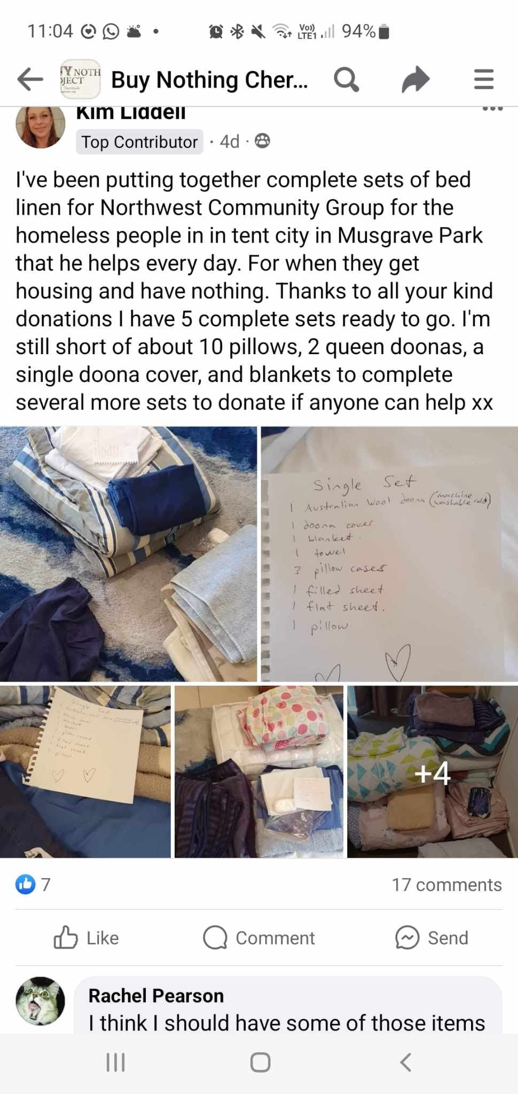View the +4 more photos tile
The height and width of the screenshot is (1094, 518).
pos(433,772)
